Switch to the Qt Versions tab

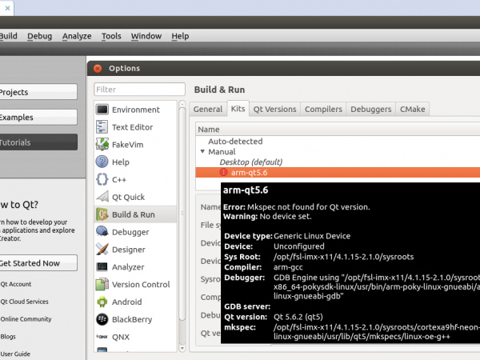(274, 109)
